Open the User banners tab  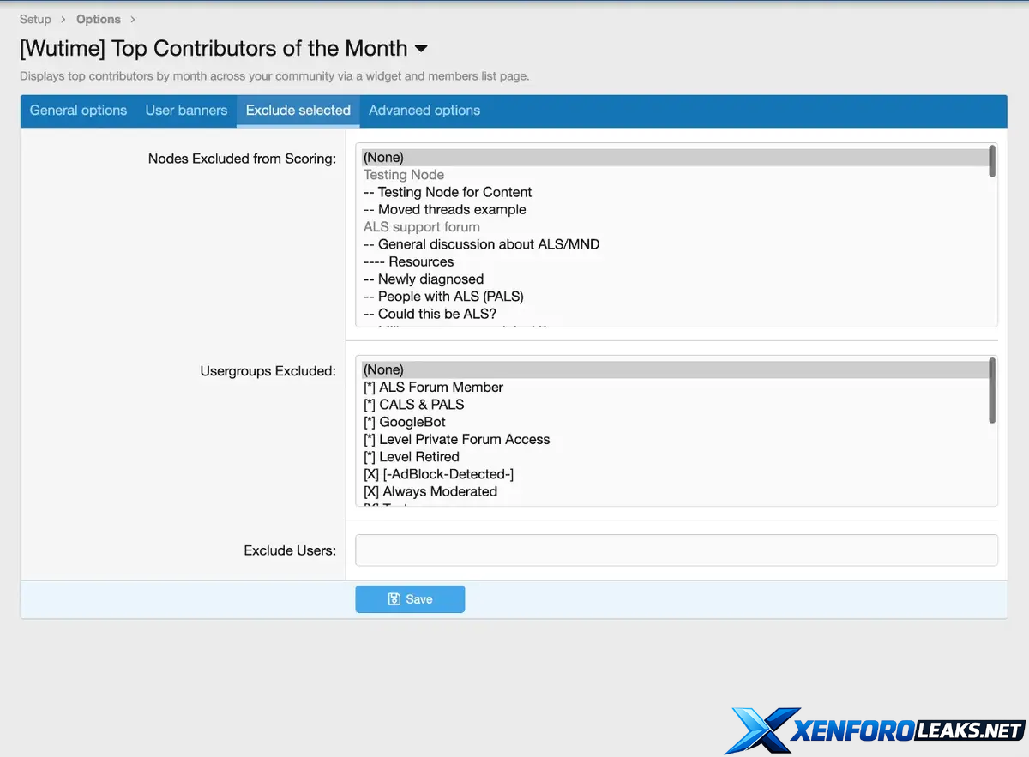click(x=186, y=111)
